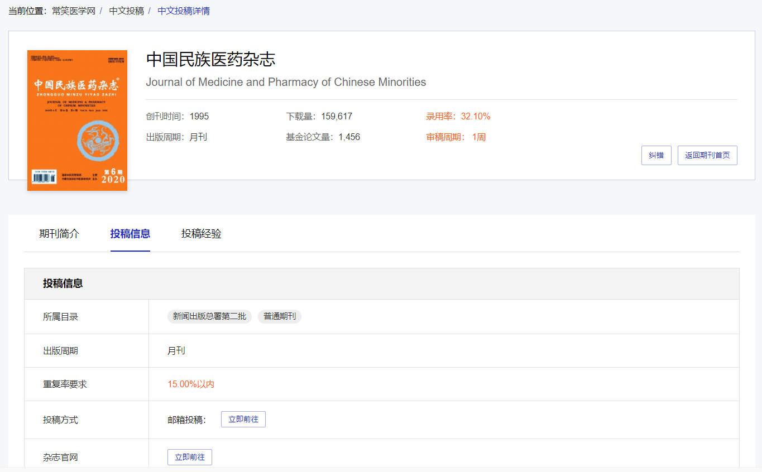Click the 基金论文量 1,456 statistic

coord(323,137)
